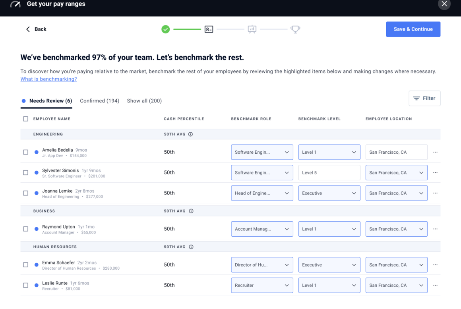Screen dimensions: 461x309
Task: Open the Filter button
Action: 424,98
